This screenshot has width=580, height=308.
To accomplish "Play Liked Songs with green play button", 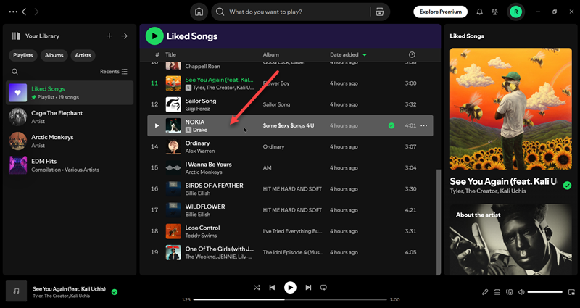I will point(154,36).
